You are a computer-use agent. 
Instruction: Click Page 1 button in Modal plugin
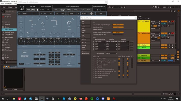[21, 64]
